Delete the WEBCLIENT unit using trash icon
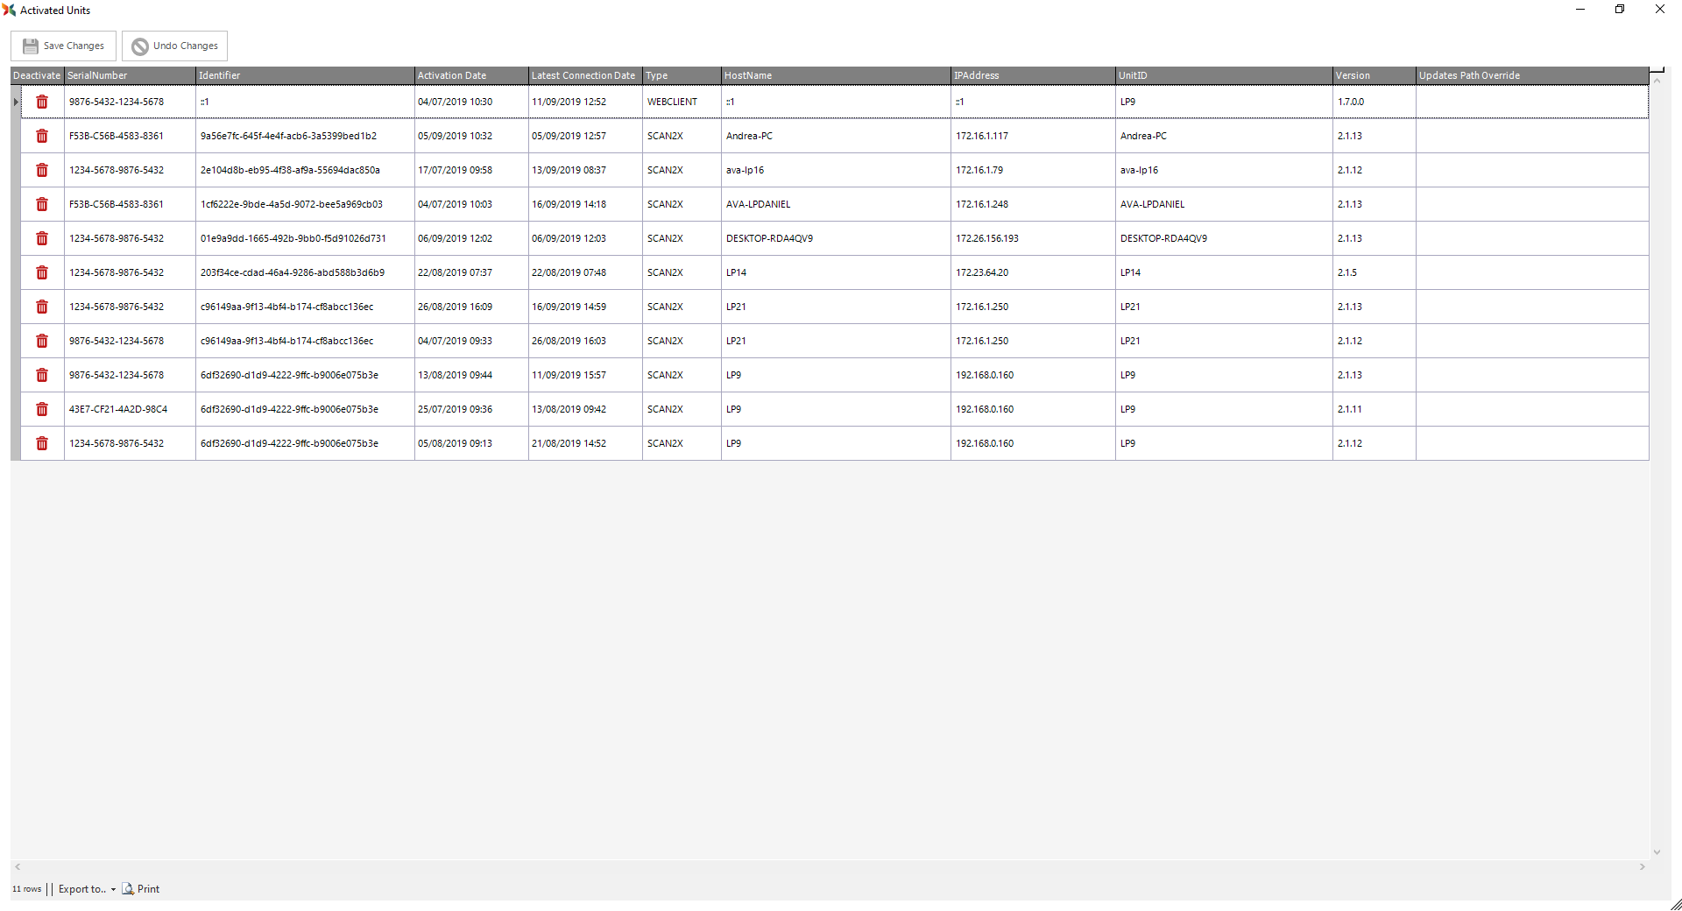 click(x=41, y=102)
